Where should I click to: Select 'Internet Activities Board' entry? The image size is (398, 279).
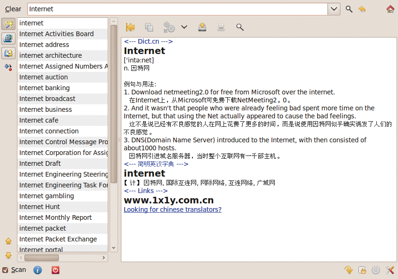pos(63,34)
